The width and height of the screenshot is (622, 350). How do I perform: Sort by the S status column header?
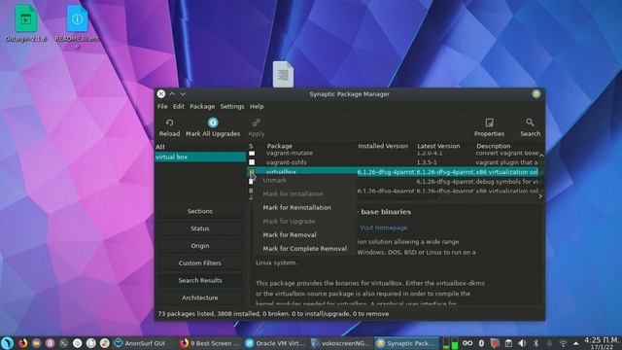(251, 146)
